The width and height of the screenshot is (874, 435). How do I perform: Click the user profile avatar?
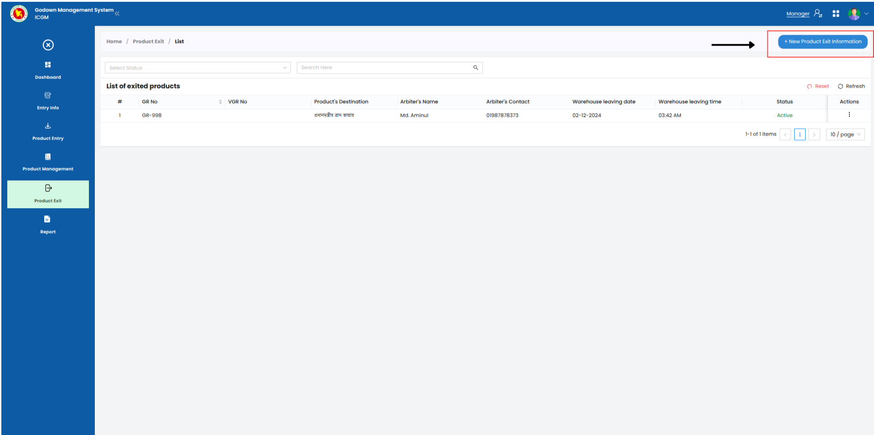854,14
